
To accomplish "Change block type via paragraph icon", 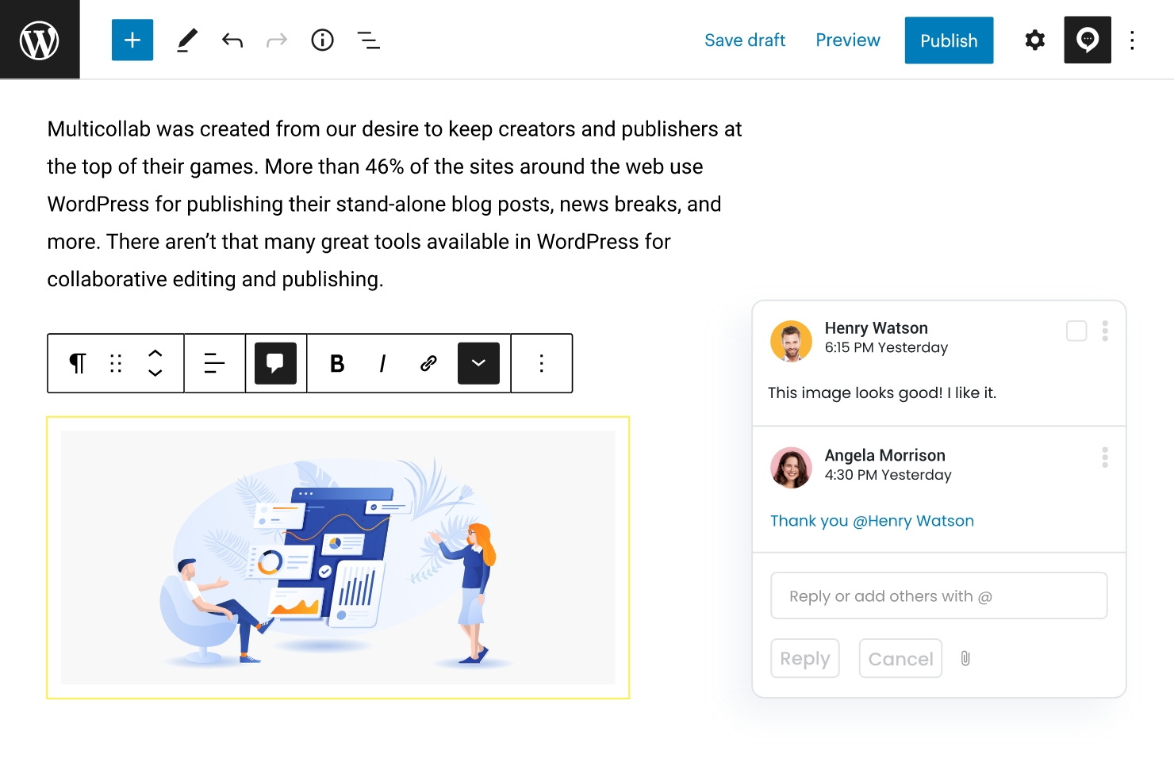I will 78,363.
